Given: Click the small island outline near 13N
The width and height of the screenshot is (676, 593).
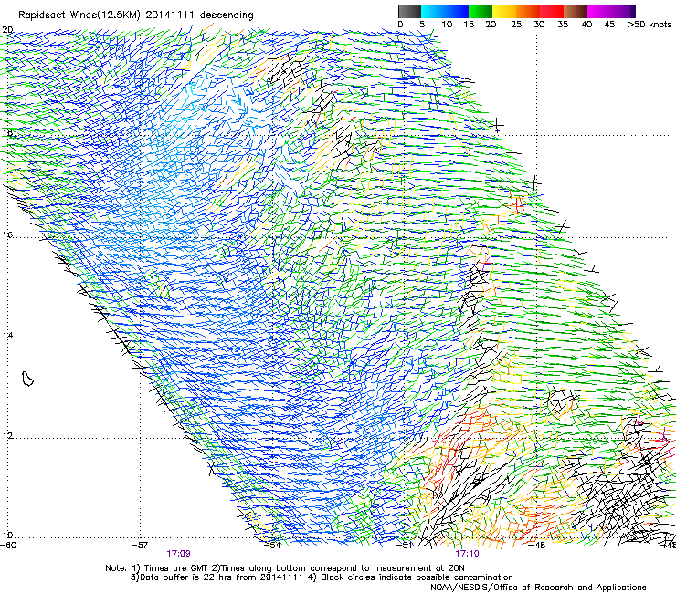Looking at the screenshot, I should 27,379.
